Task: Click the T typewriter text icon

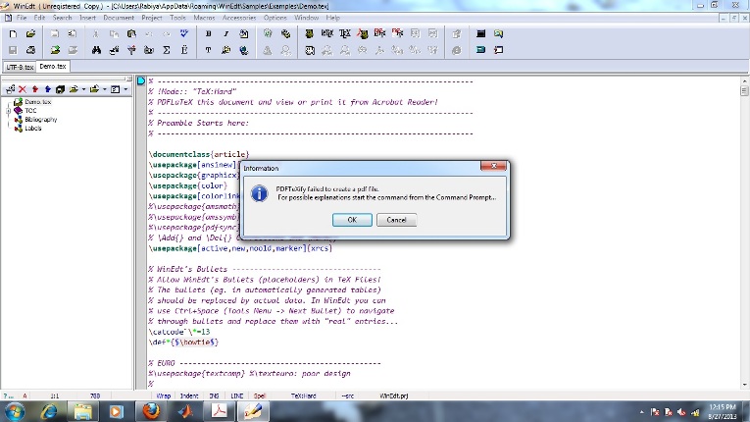Action: point(208,50)
